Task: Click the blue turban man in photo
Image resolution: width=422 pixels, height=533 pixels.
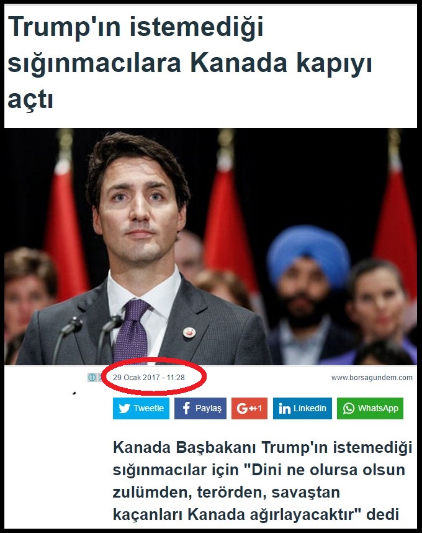Action: (x=307, y=293)
